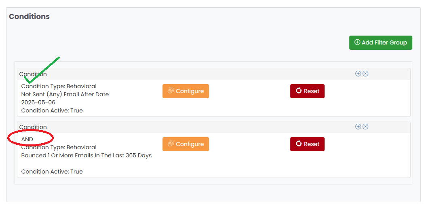Delete the Bounced emails condition via X icon

(365, 127)
